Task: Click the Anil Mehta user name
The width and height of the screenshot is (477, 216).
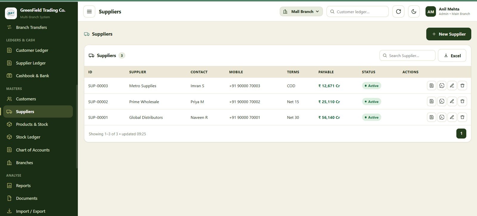Action: (449, 9)
